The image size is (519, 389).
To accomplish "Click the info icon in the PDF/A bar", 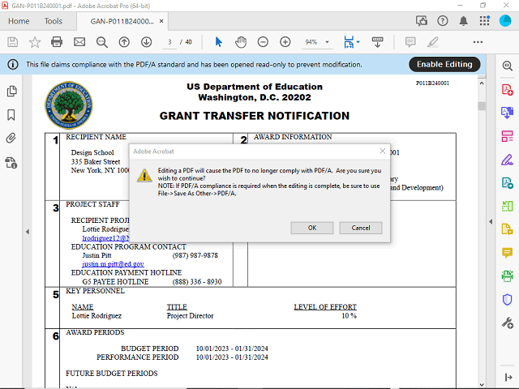I will tap(13, 64).
